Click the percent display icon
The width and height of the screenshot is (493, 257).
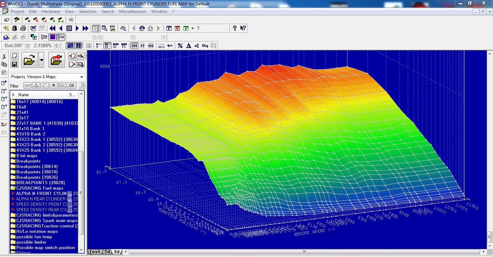180,46
